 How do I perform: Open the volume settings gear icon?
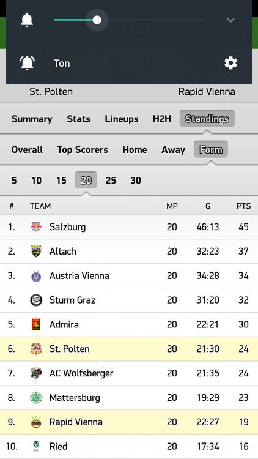point(231,63)
